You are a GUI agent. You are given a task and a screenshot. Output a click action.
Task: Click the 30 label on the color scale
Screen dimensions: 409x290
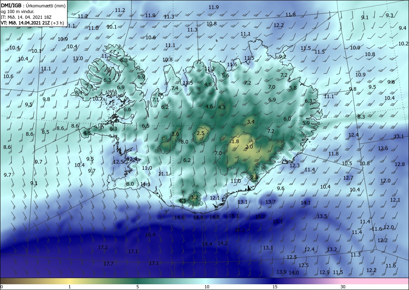point(343,287)
